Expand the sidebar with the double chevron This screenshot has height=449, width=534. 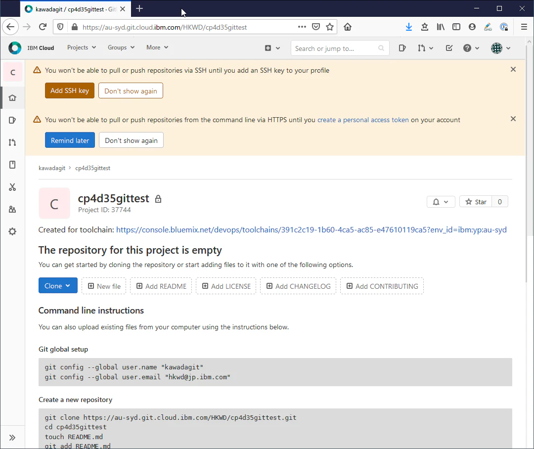(12, 438)
